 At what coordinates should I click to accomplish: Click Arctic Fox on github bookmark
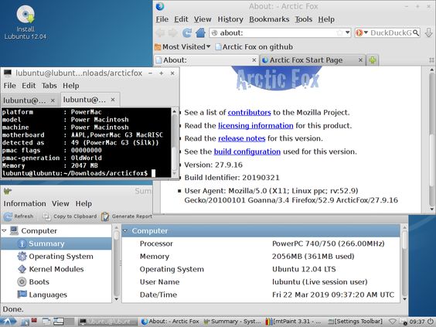[254, 46]
